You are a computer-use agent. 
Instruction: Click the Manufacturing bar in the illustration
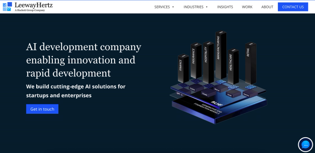coord(220,55)
